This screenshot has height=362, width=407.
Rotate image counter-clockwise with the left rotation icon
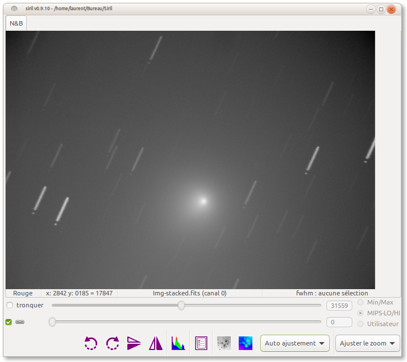(91, 343)
